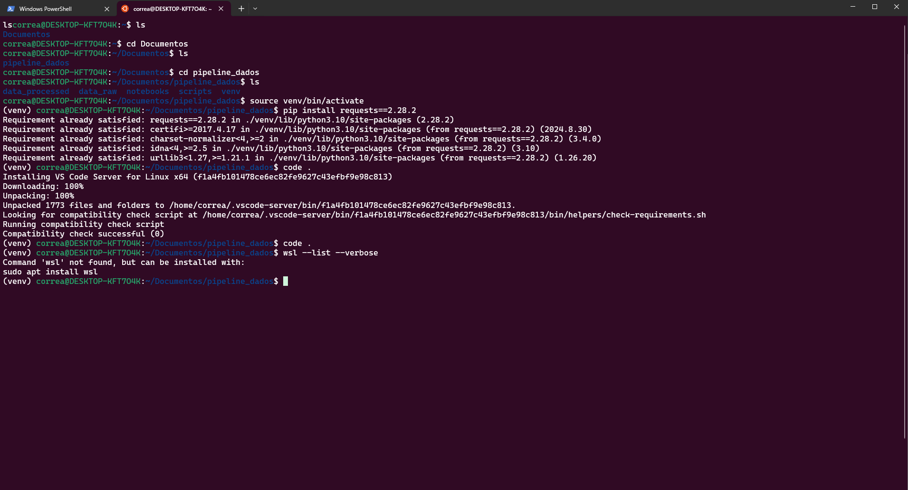This screenshot has height=490, width=908.
Task: Maximize the terminal window
Action: tap(875, 7)
